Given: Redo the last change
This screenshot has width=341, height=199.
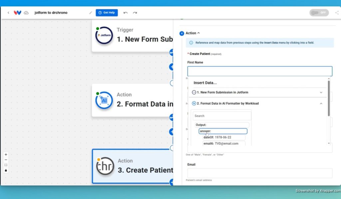Looking at the screenshot, I should tap(135, 13).
